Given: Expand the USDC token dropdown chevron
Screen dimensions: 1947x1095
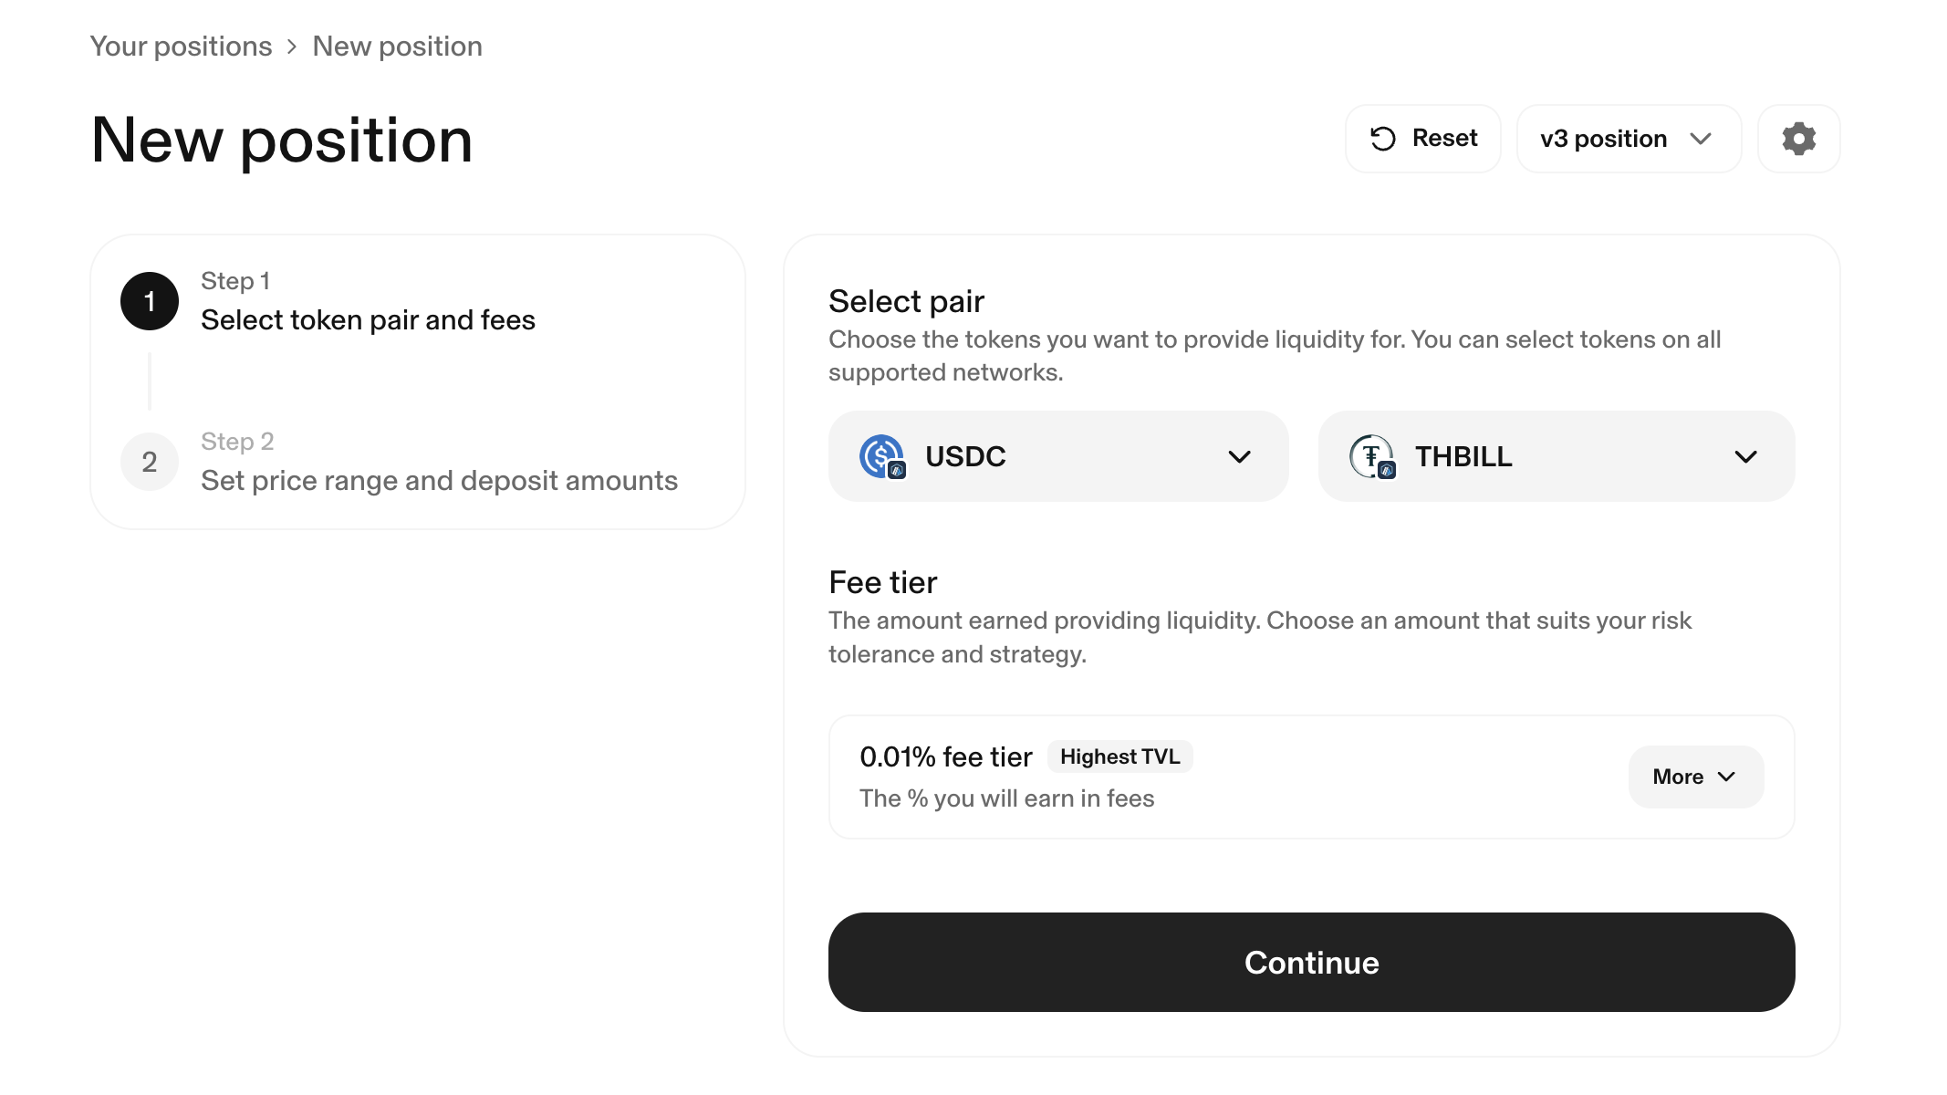Looking at the screenshot, I should coord(1239,456).
